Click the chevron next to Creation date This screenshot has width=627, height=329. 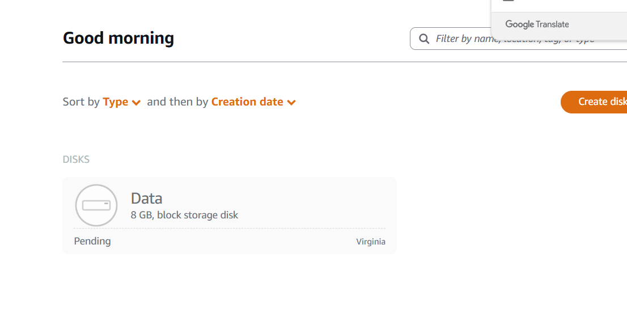coord(291,103)
